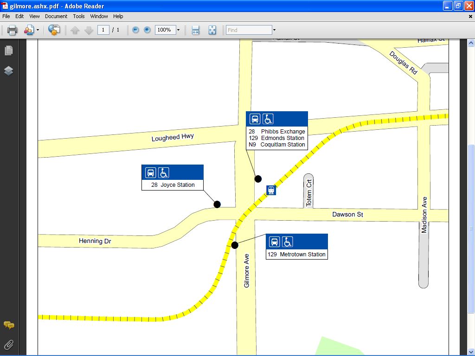
Task: Click the '129 Metrotown Station' route text
Action: coord(296,254)
